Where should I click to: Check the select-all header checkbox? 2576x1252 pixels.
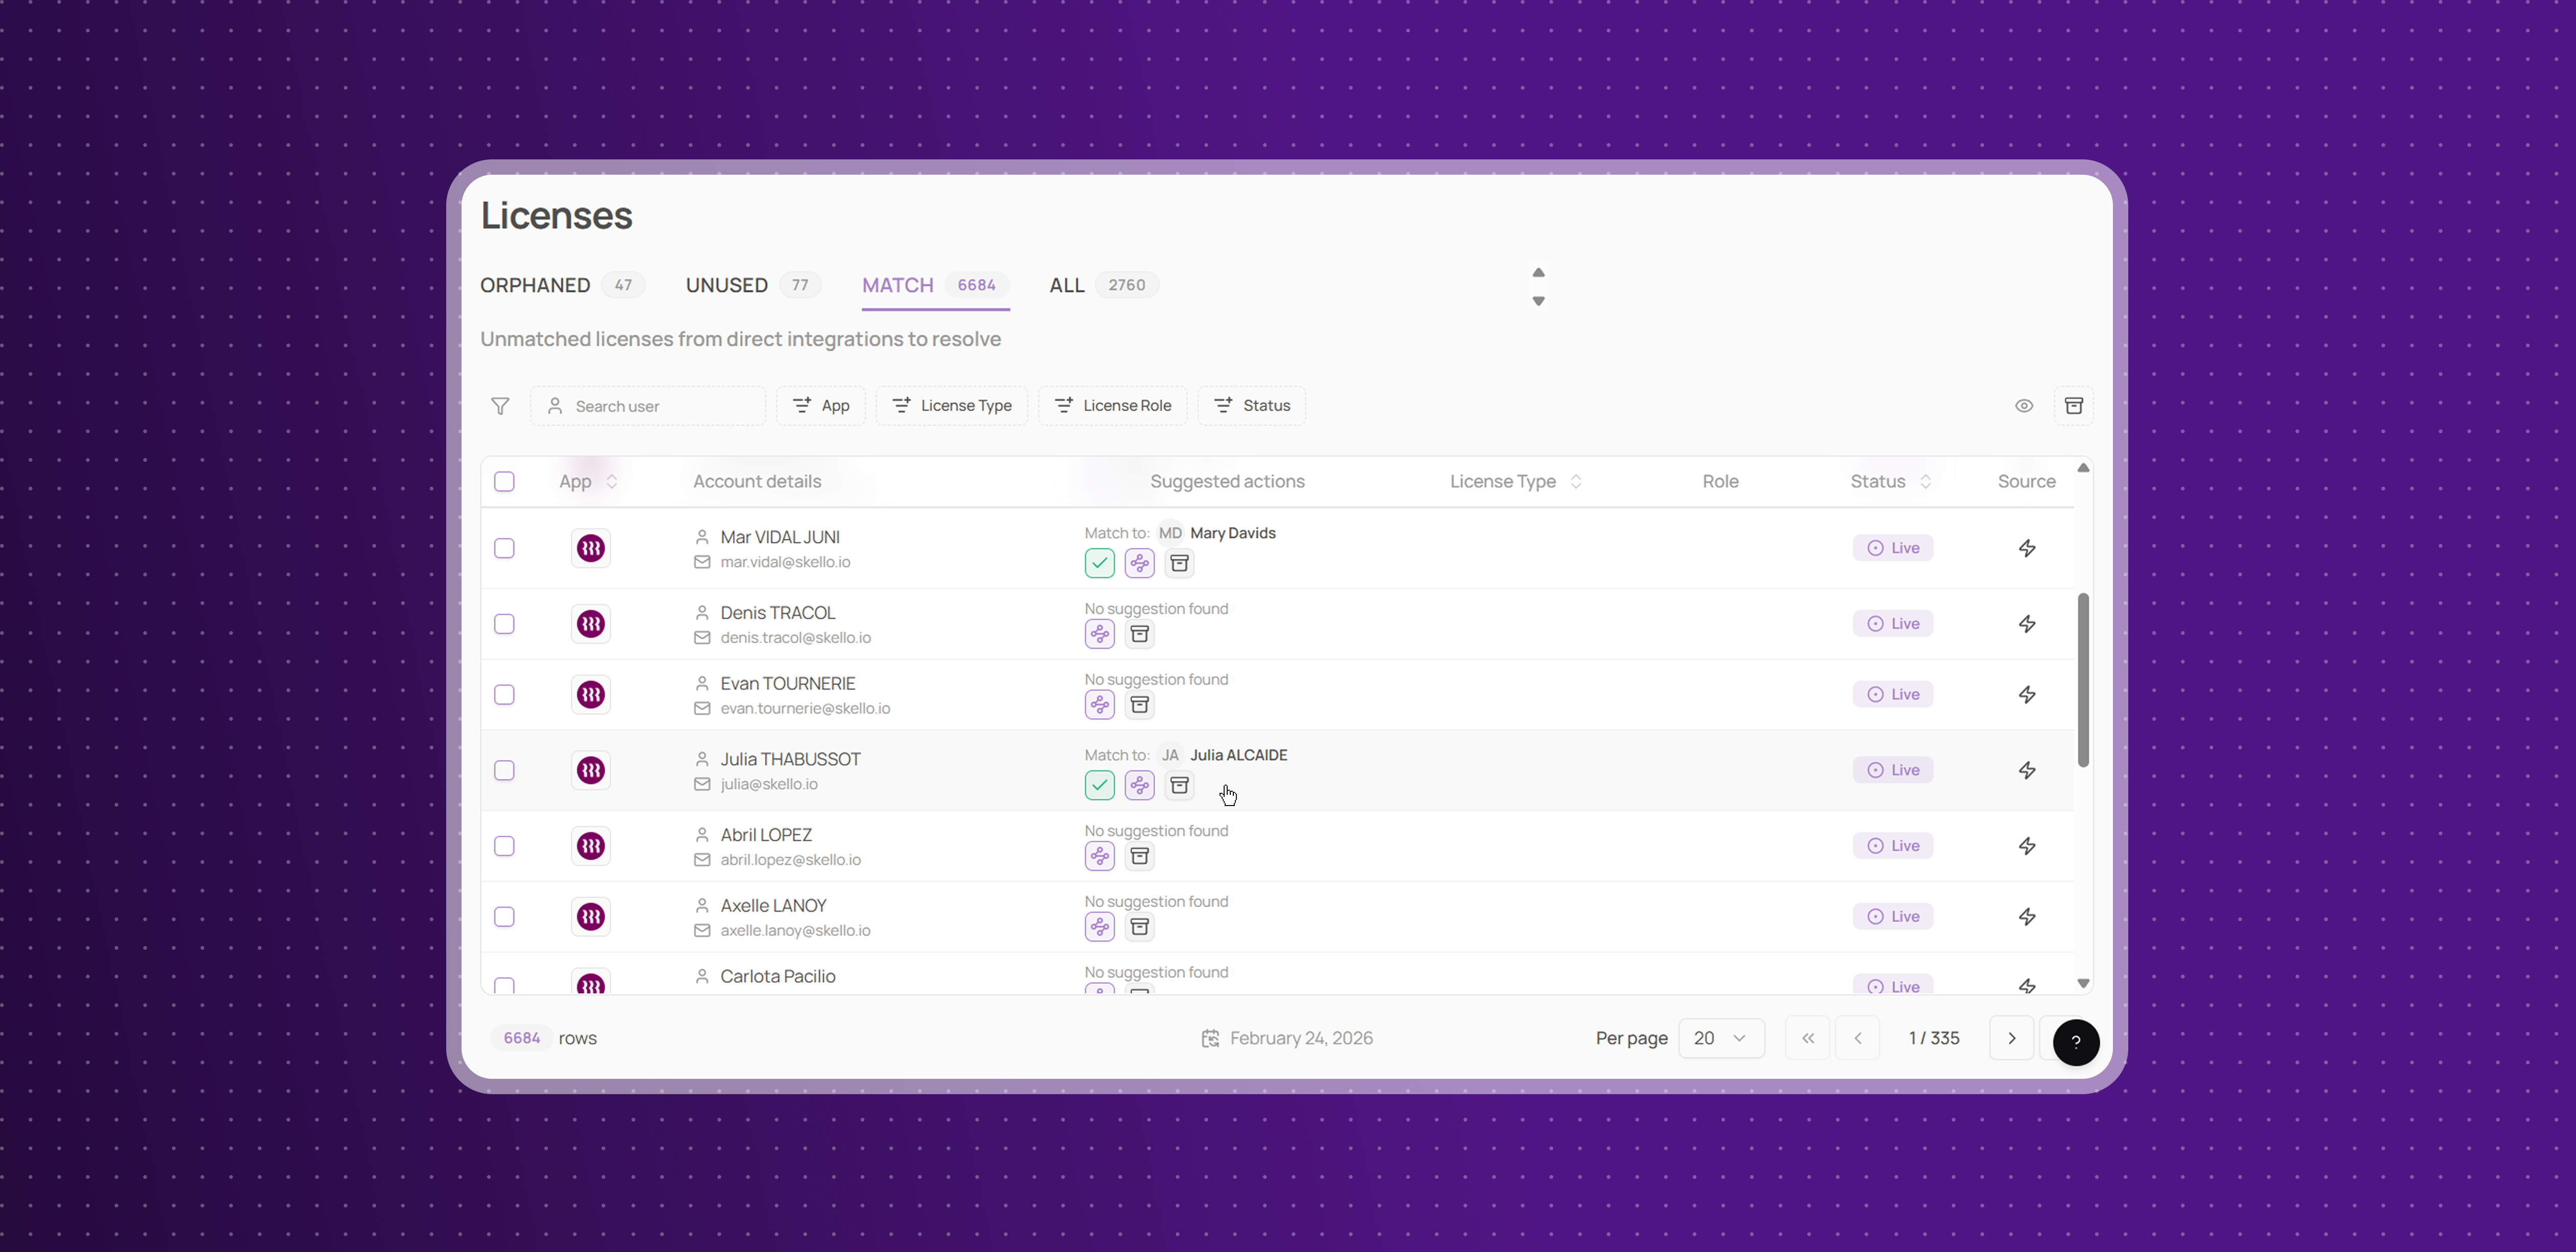click(504, 482)
